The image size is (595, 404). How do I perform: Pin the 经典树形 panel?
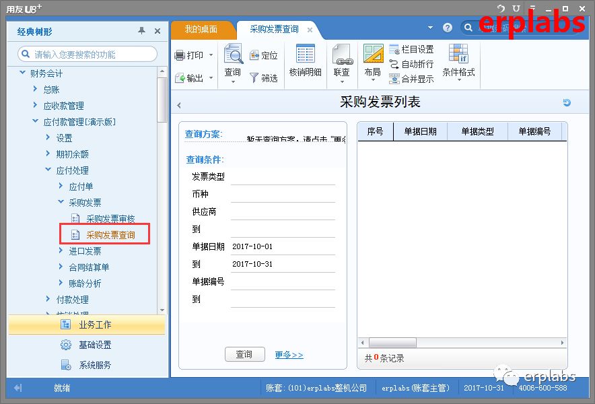pos(141,31)
